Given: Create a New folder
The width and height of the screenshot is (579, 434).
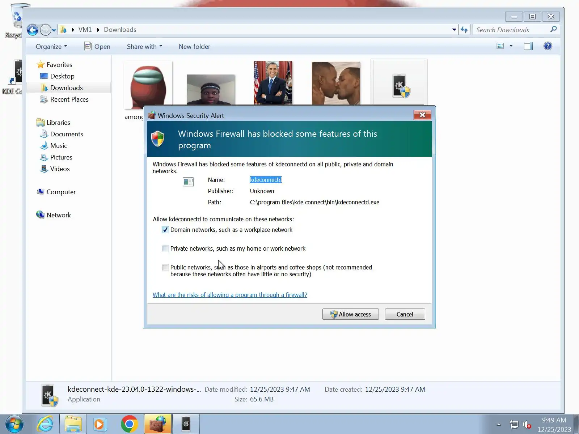Looking at the screenshot, I should (x=194, y=47).
